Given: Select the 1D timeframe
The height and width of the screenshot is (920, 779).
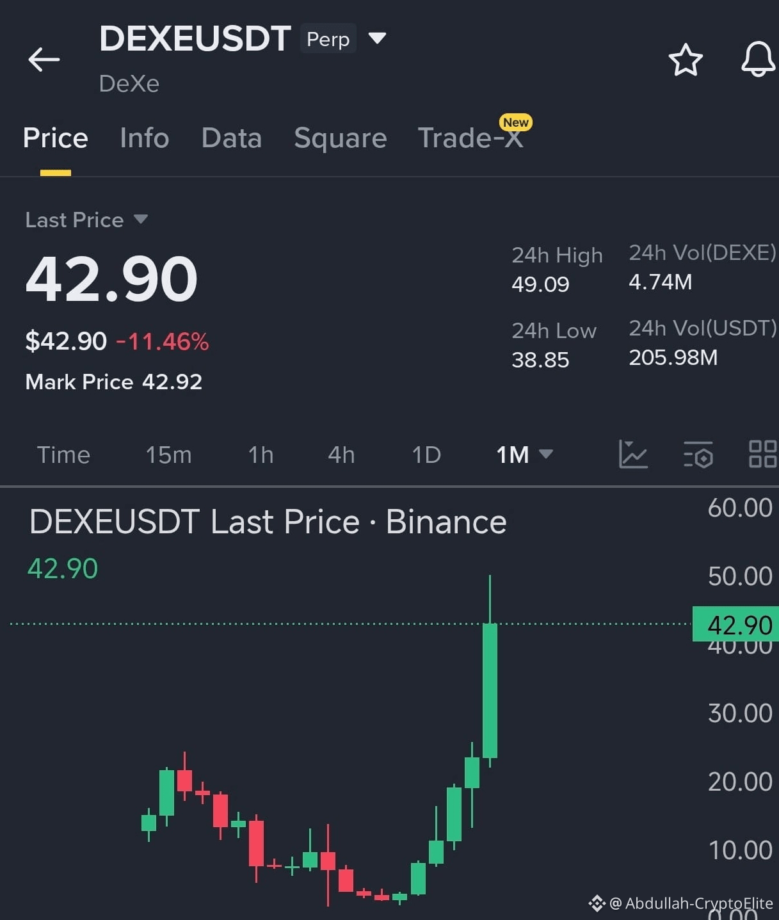Looking at the screenshot, I should [426, 455].
